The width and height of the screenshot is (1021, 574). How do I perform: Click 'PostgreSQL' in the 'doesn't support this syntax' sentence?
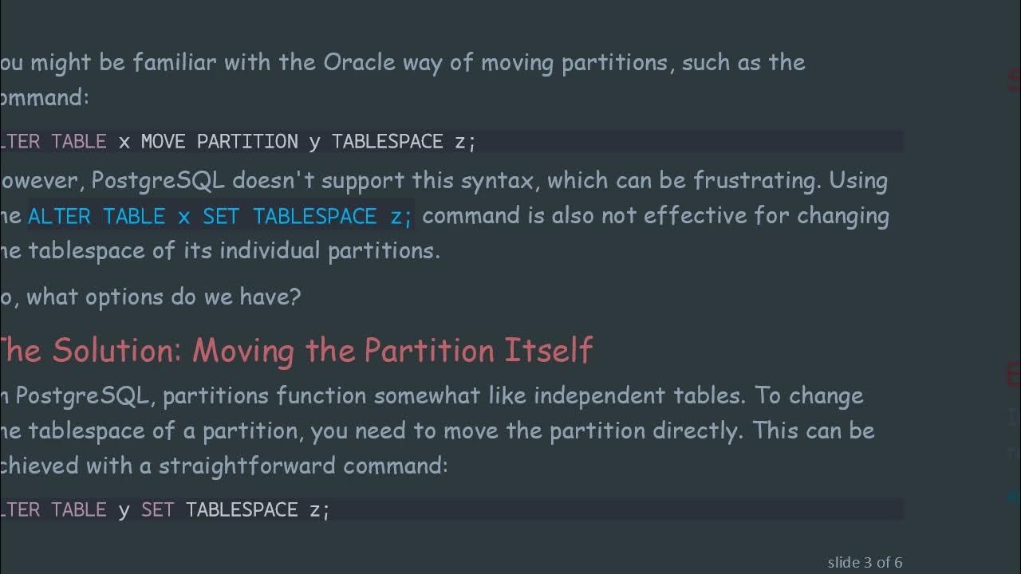(x=157, y=181)
